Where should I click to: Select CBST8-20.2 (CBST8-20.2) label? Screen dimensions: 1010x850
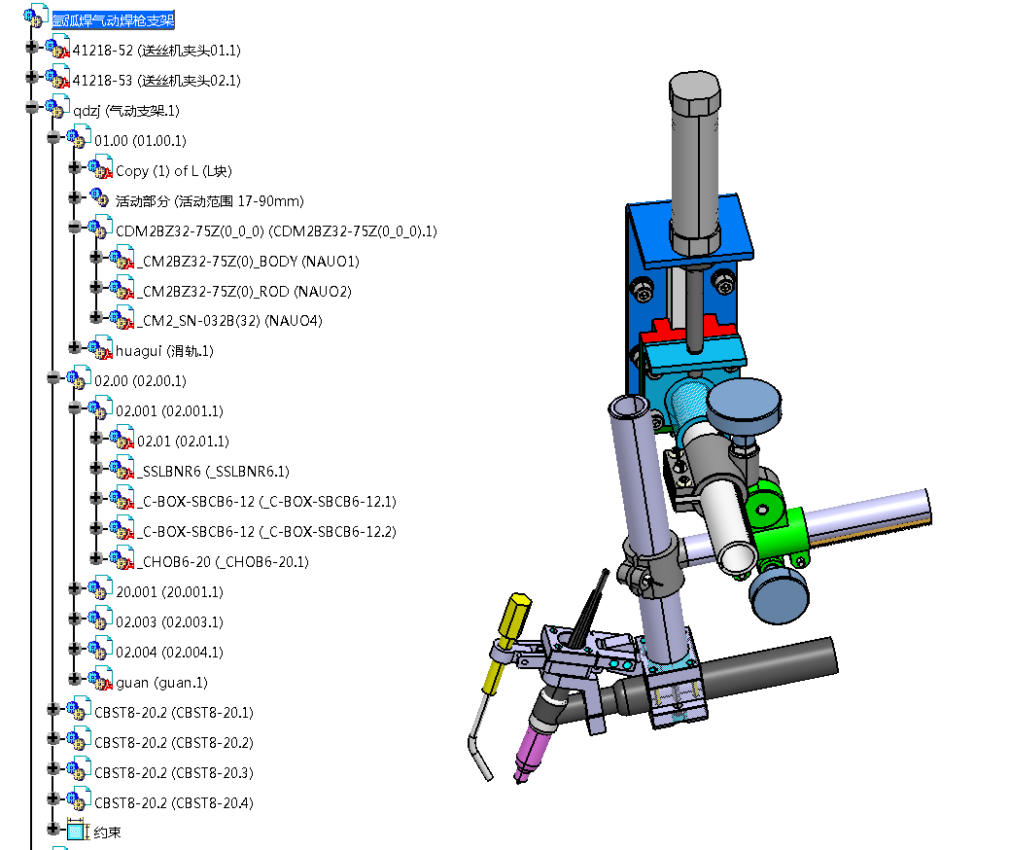click(x=174, y=742)
